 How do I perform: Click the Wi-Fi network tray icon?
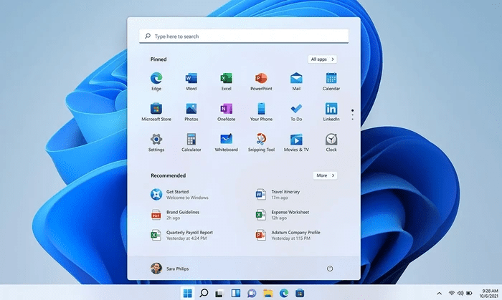click(451, 293)
